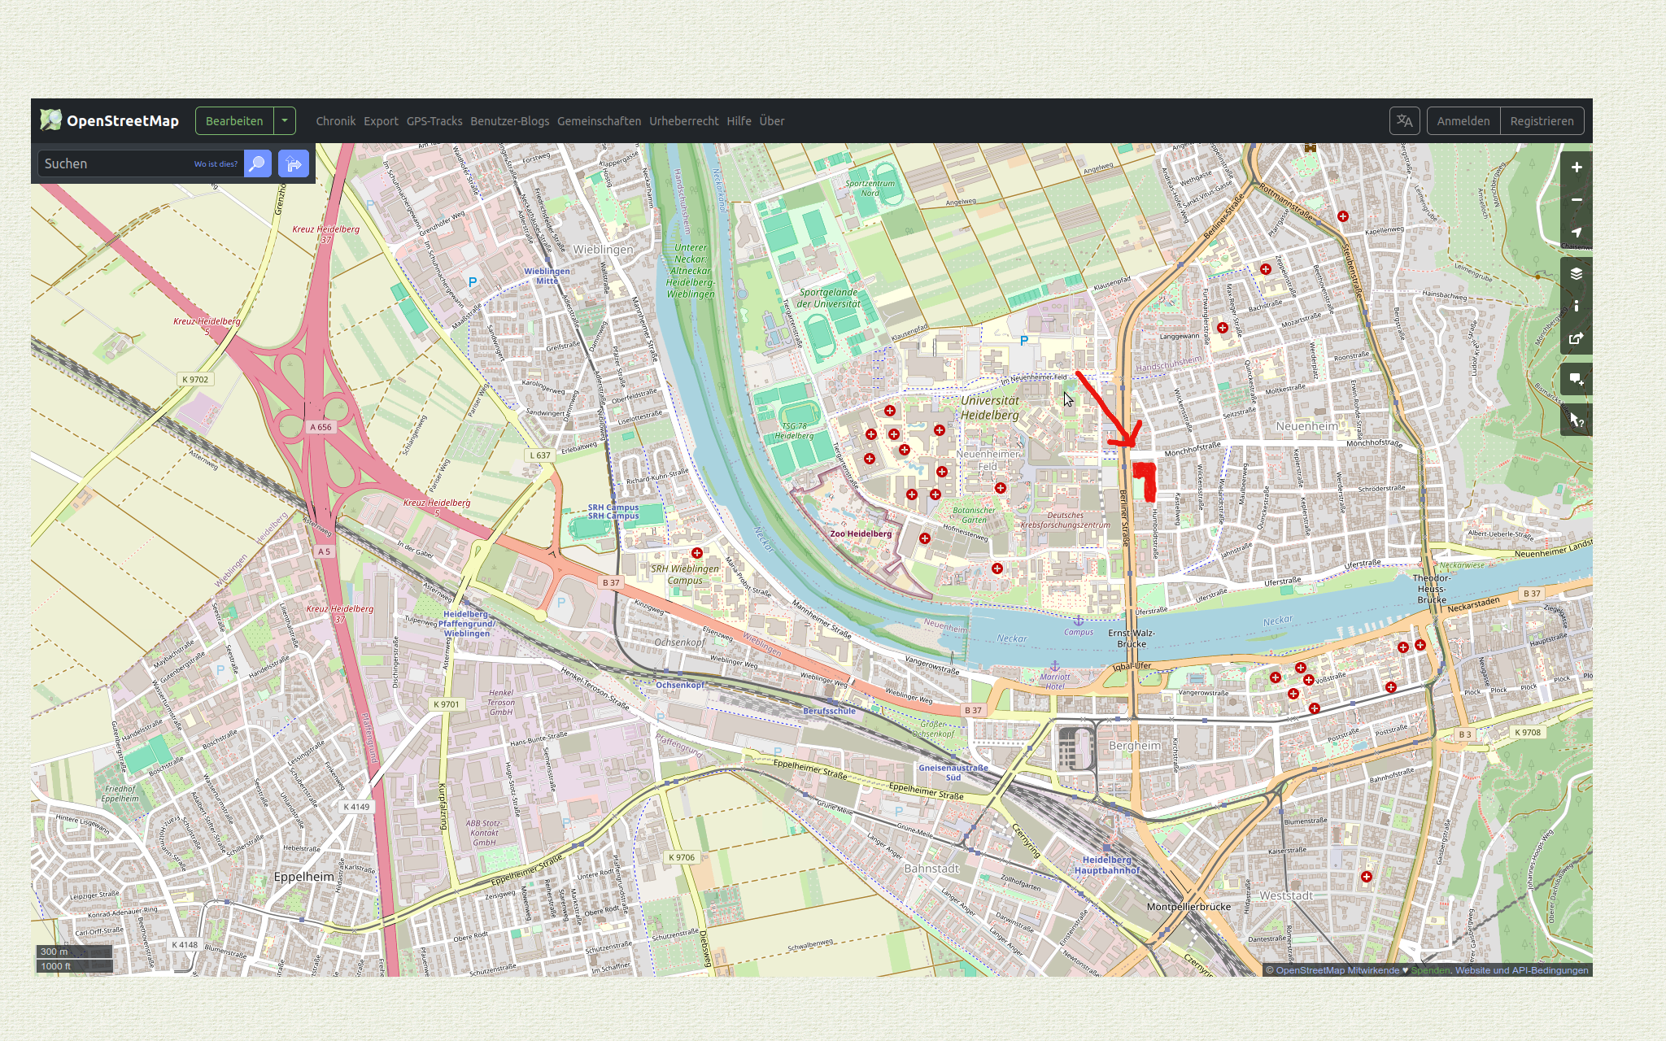Click the Deutsches Krebsforschungszentrum label

point(1066,520)
